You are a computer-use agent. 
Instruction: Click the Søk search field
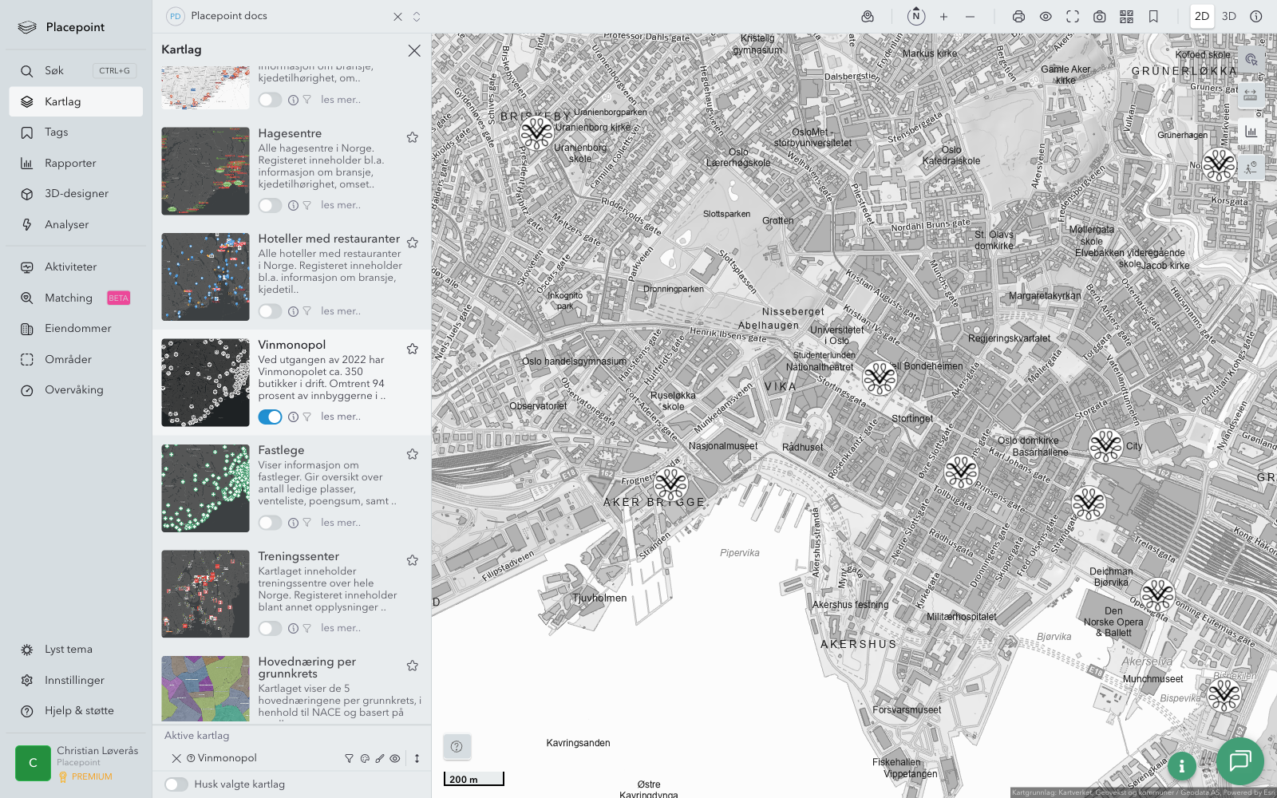point(76,71)
